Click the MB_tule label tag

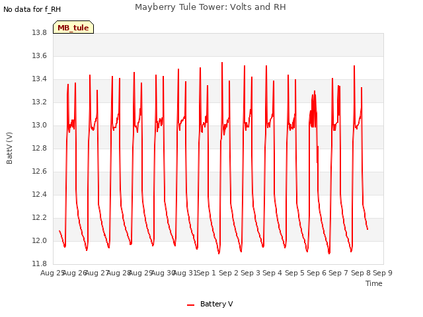coord(73,27)
